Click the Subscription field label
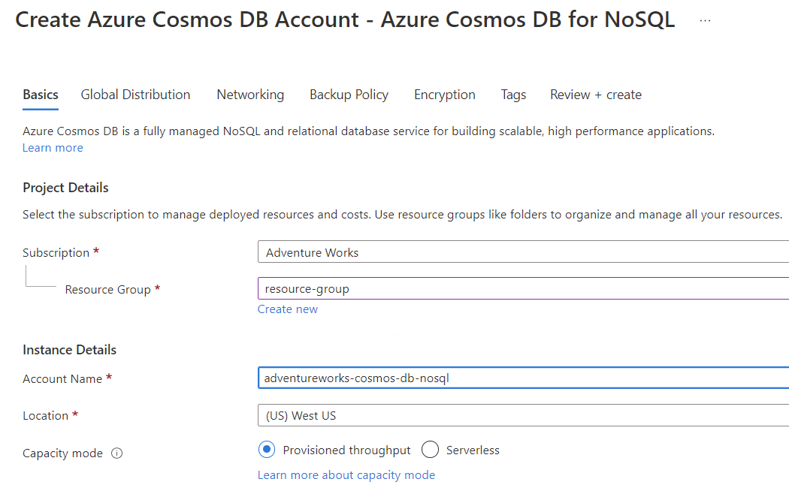Viewport: 789px width, 491px height. (x=56, y=253)
